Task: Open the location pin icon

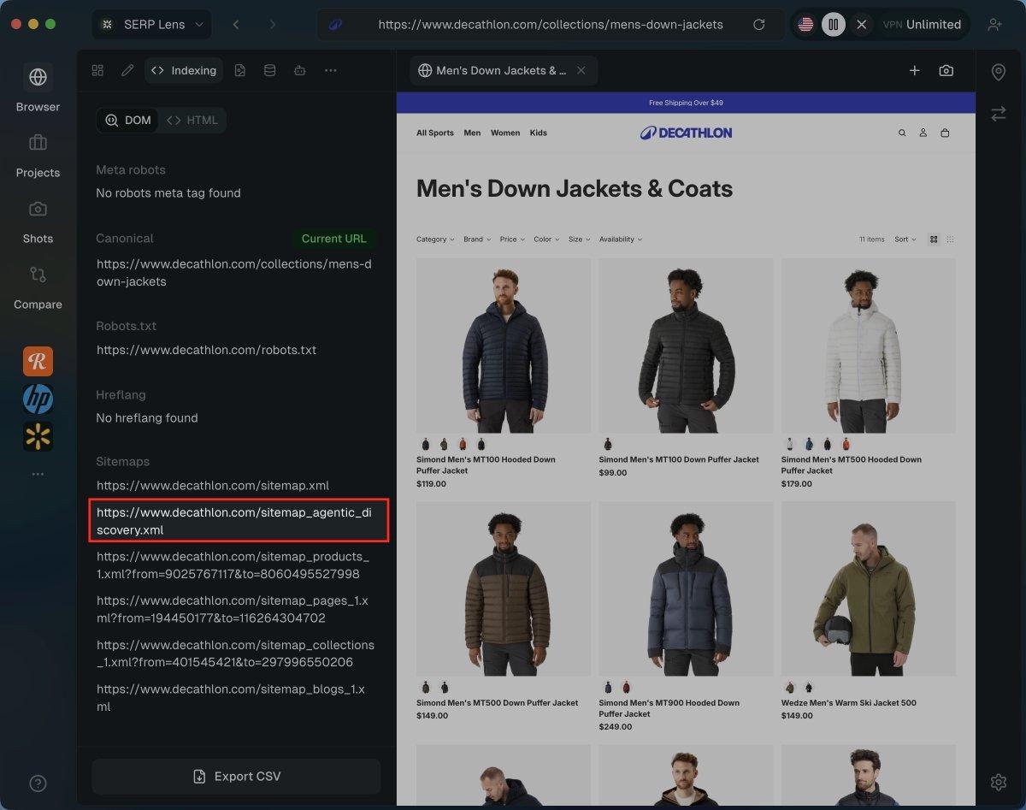Action: click(998, 72)
